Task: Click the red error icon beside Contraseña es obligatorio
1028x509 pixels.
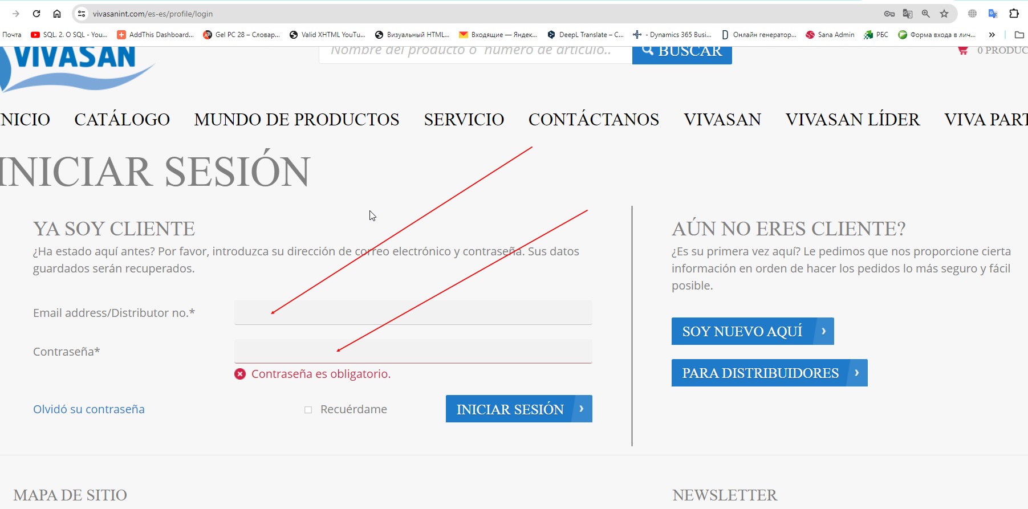Action: pyautogui.click(x=240, y=374)
